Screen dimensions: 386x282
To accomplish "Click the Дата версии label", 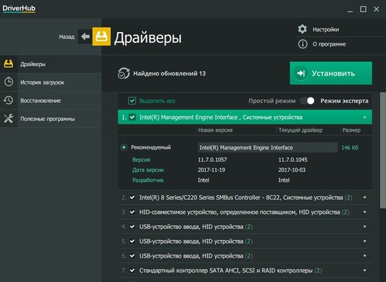I will (148, 170).
